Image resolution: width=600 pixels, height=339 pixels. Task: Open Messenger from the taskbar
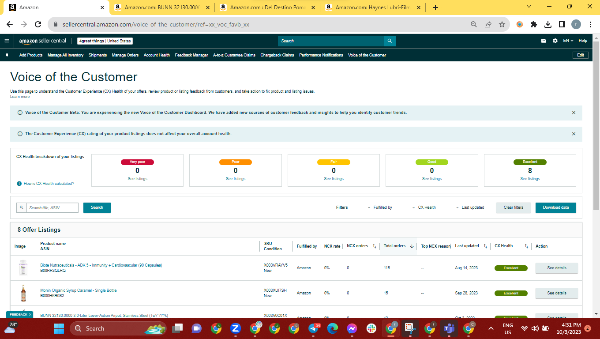(352, 328)
